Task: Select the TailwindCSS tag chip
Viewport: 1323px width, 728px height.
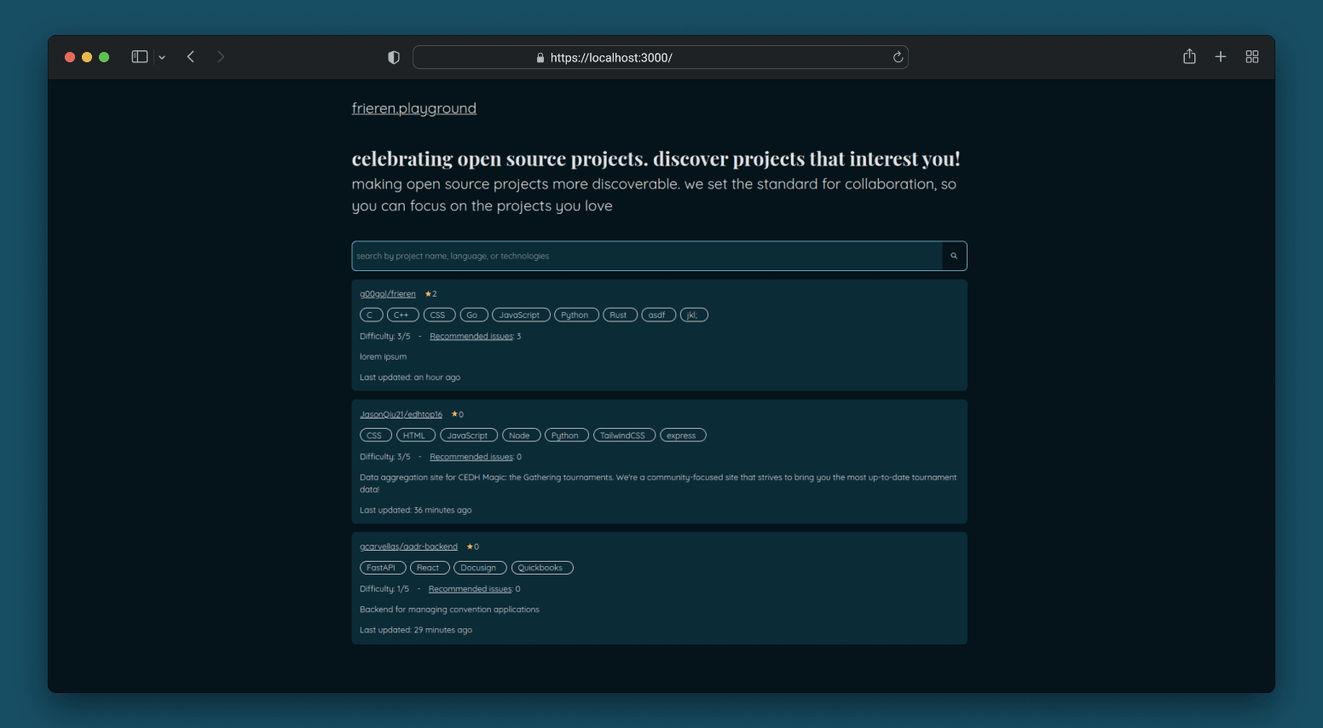Action: click(623, 436)
